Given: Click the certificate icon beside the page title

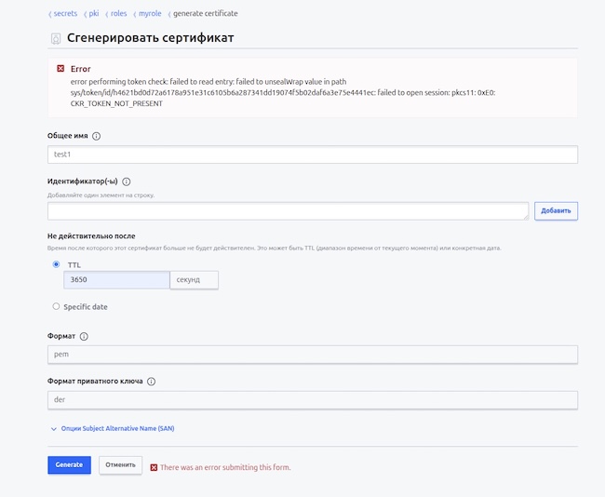Looking at the screenshot, I should pyautogui.click(x=56, y=38).
